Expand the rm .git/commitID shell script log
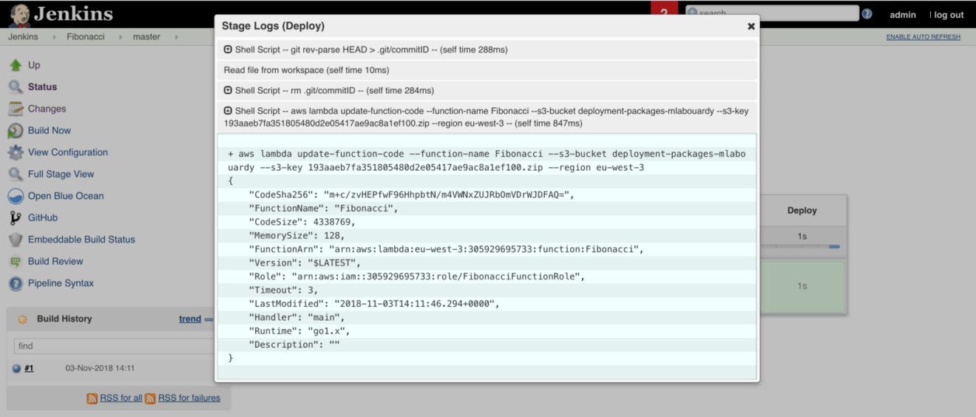The height and width of the screenshot is (417, 976). click(x=228, y=90)
